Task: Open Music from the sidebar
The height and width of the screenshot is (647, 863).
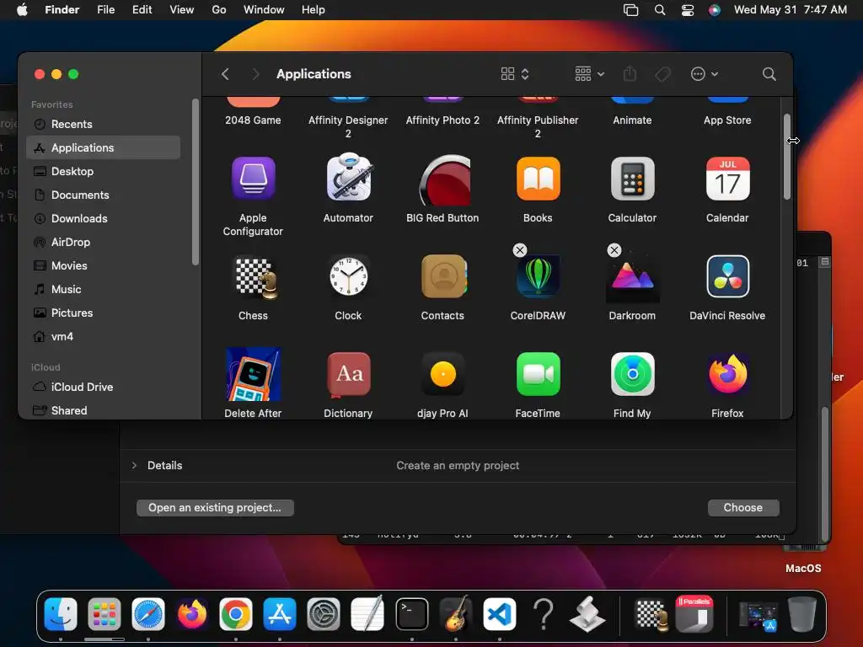Action: pos(104,290)
